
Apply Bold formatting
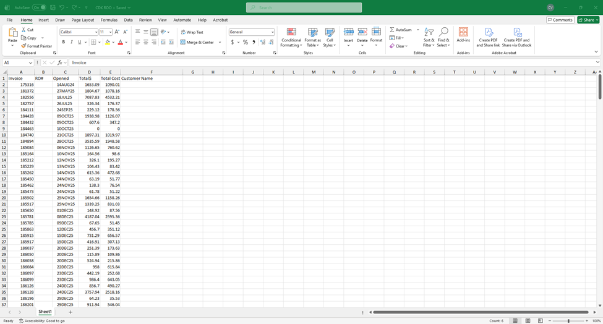coord(64,42)
